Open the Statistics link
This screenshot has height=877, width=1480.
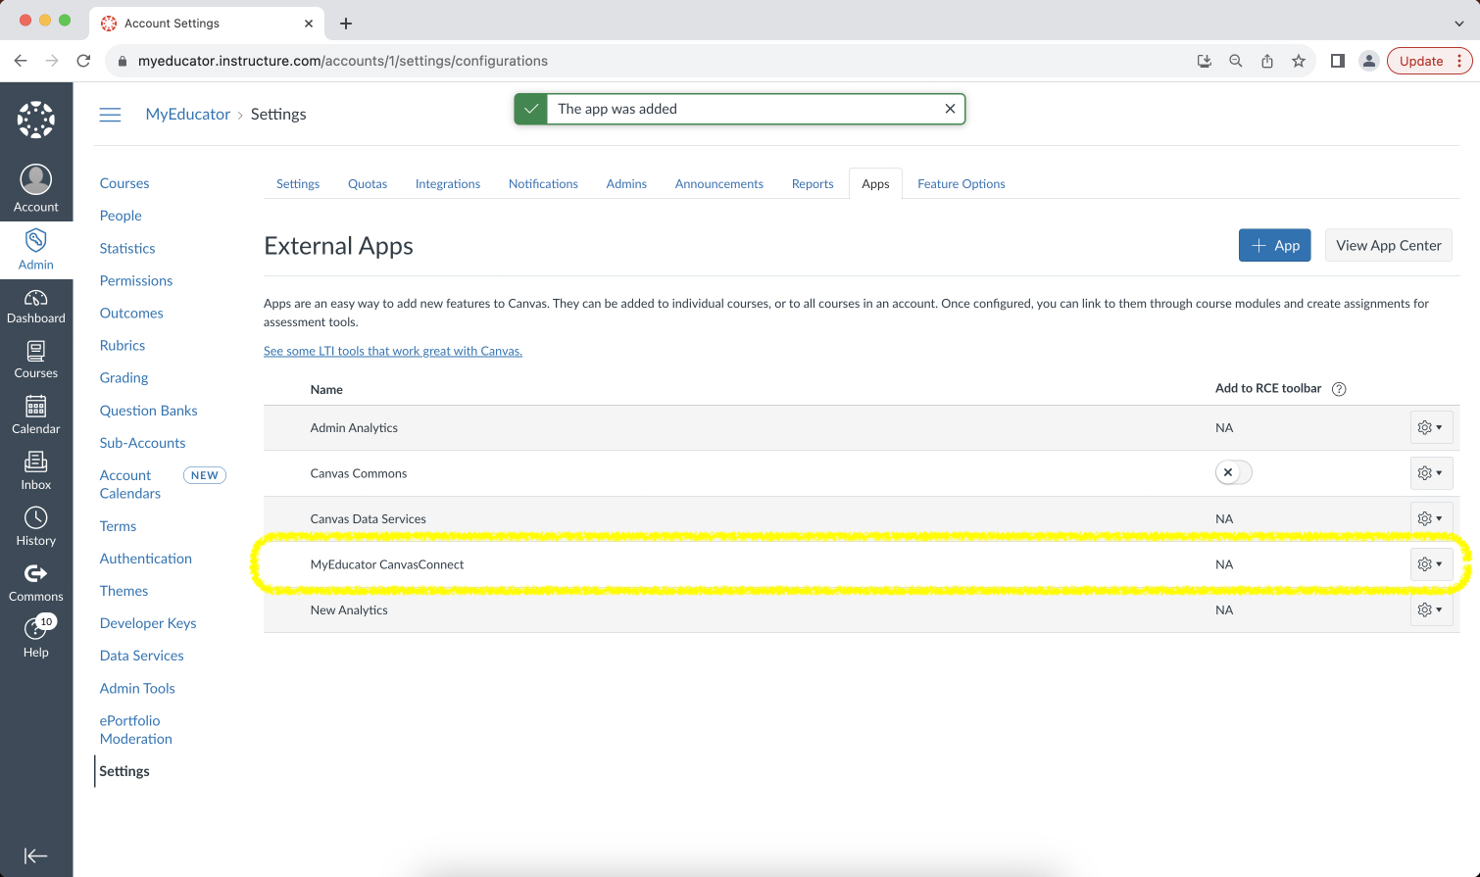coord(127,249)
